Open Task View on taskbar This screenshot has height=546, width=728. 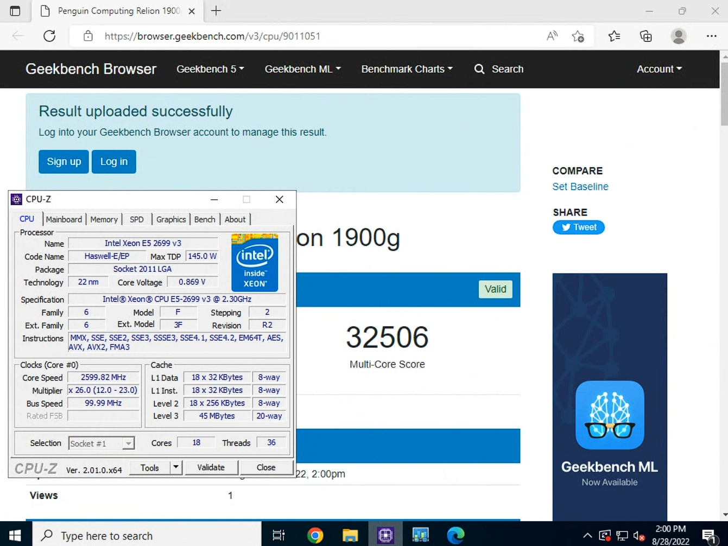[x=278, y=535]
